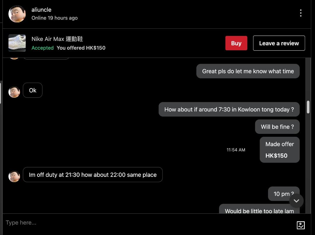Click the chat scrollbar thumb

pos(308,107)
